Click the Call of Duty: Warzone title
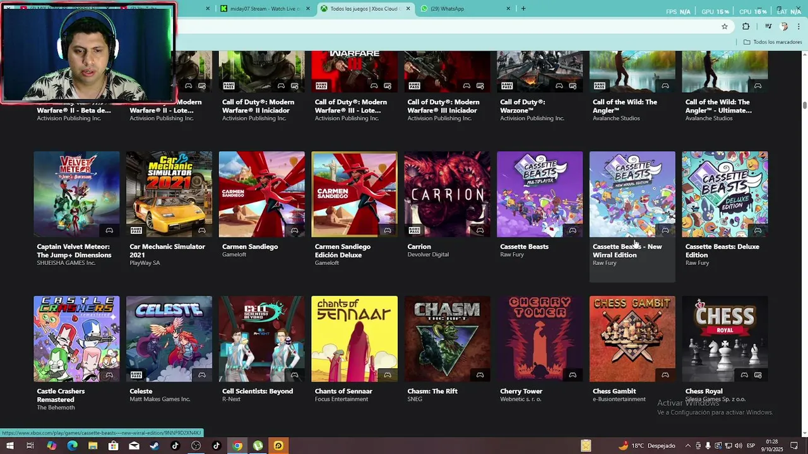 [x=523, y=106]
